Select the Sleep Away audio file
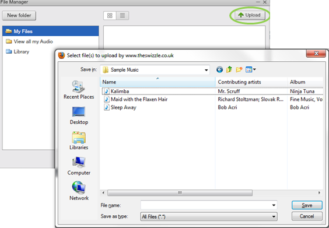The width and height of the screenshot is (329, 228). coord(124,107)
